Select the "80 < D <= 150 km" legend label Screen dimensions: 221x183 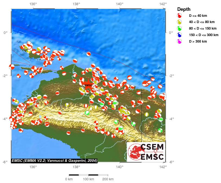[203, 28]
